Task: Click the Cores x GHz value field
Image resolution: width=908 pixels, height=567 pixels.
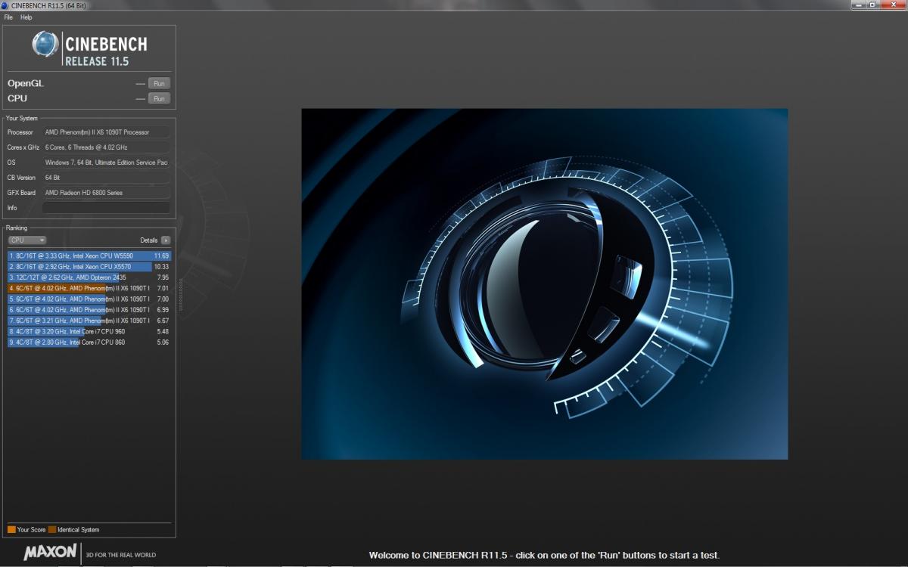Action: pos(106,147)
